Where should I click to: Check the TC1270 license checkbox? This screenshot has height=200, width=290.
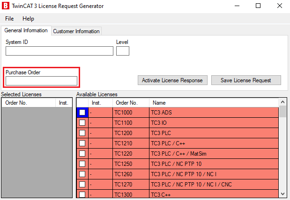pyautogui.click(x=82, y=184)
